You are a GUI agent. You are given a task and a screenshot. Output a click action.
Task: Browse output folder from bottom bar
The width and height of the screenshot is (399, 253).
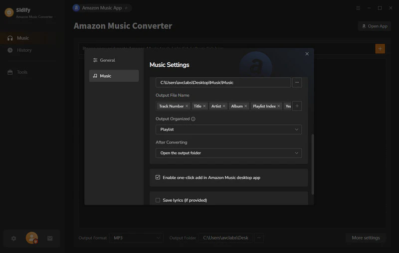point(259,238)
